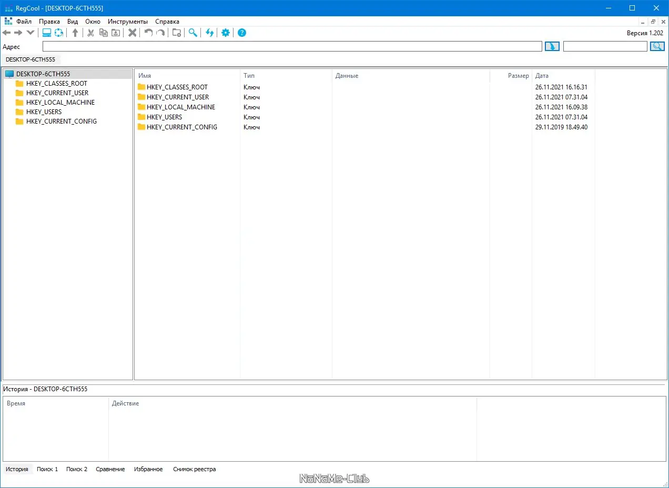
Task: Switch to the Избранное tab
Action: tap(148, 469)
